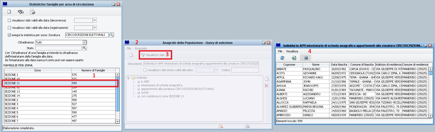This screenshot has width=435, height=132.
Task: Toggle 'visualizza i dati storici validi alla data'
Action: pos(145,70)
